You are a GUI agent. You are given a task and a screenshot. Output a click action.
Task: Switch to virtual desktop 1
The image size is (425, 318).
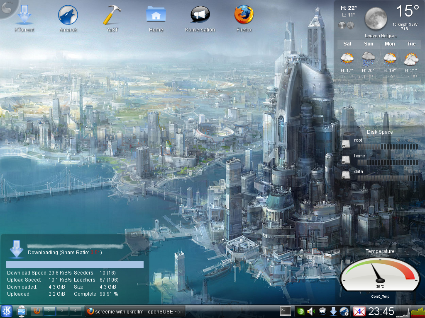click(x=37, y=311)
